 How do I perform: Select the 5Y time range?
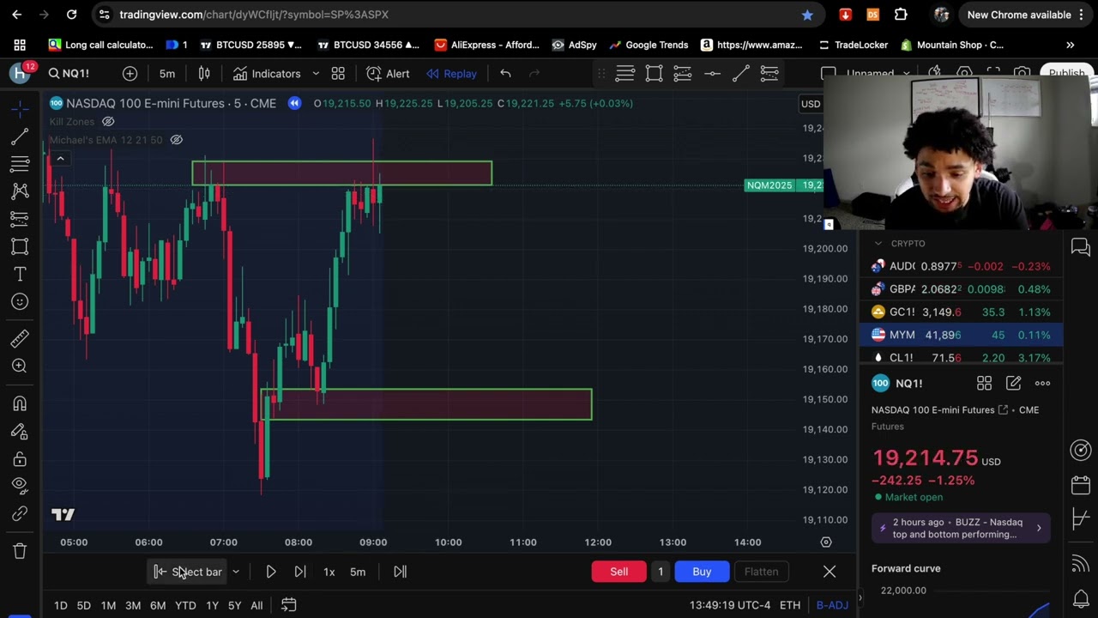click(234, 606)
